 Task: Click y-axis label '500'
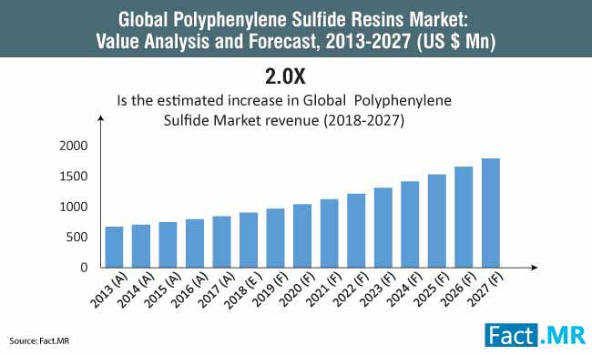coord(77,238)
